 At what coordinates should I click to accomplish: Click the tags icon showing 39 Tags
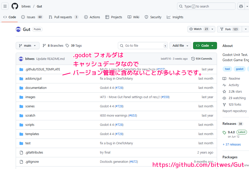click(x=67, y=45)
